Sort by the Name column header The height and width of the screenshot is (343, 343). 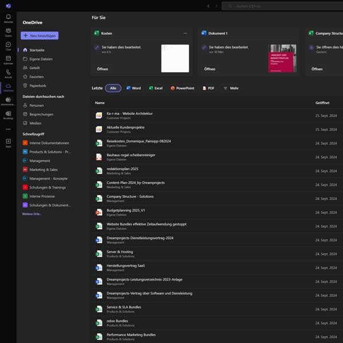[x=99, y=103]
